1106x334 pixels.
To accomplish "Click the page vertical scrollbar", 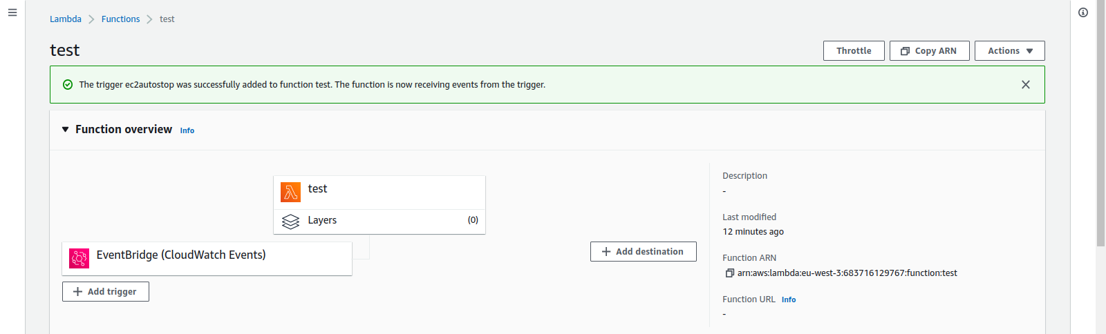I will click(x=1100, y=123).
